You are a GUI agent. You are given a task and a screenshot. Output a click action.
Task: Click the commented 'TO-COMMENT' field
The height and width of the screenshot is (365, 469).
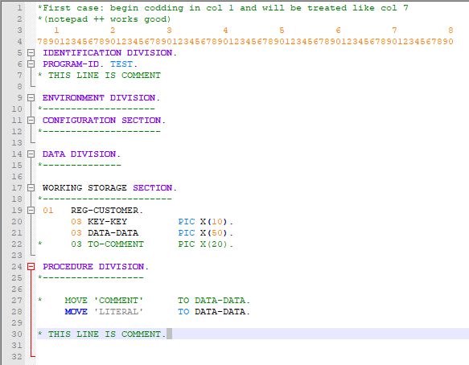[116, 244]
